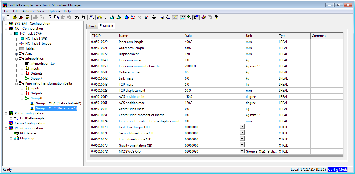Click the Comment column header
355x174 pixels.
[327, 36]
